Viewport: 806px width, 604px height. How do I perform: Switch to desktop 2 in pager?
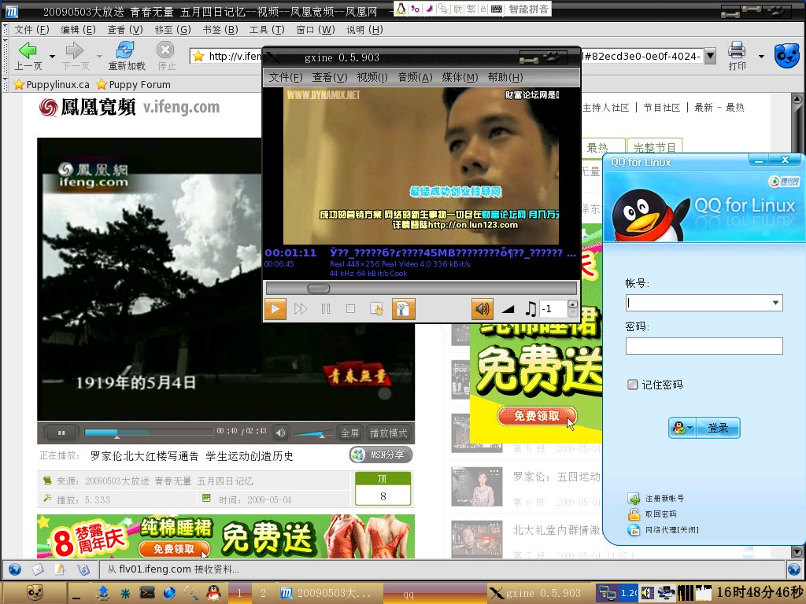click(263, 593)
